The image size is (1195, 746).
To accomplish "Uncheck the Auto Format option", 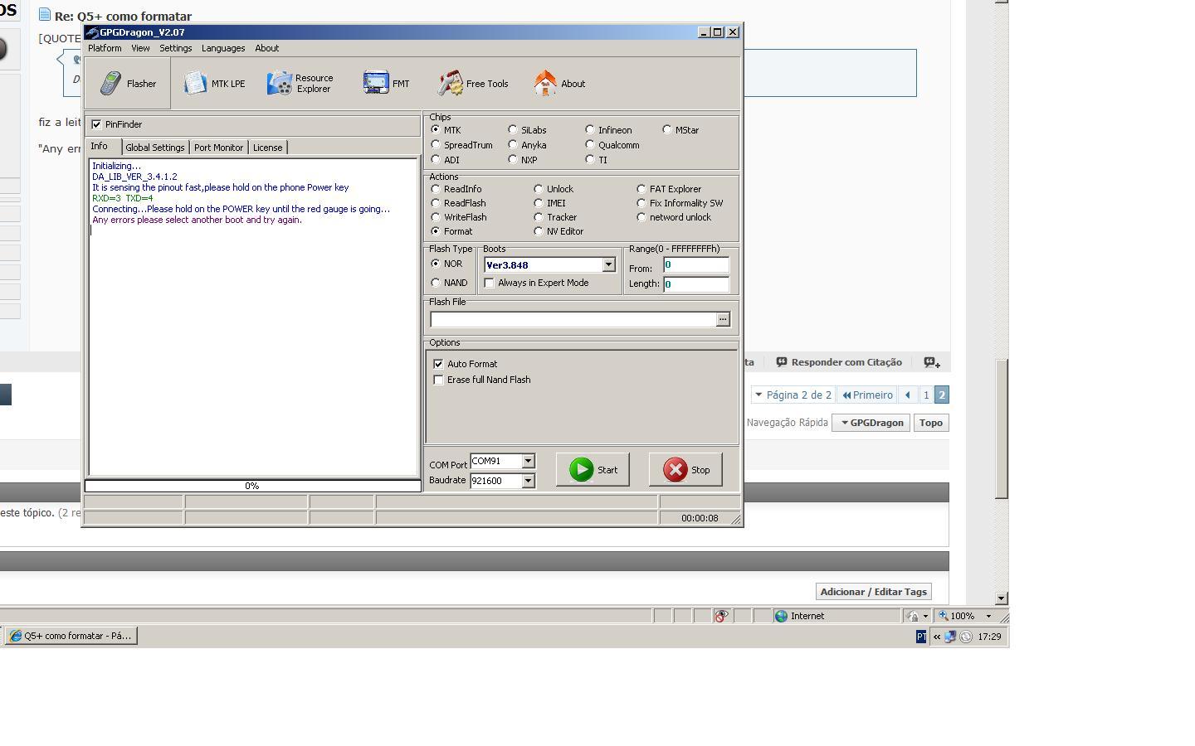I will [438, 364].
